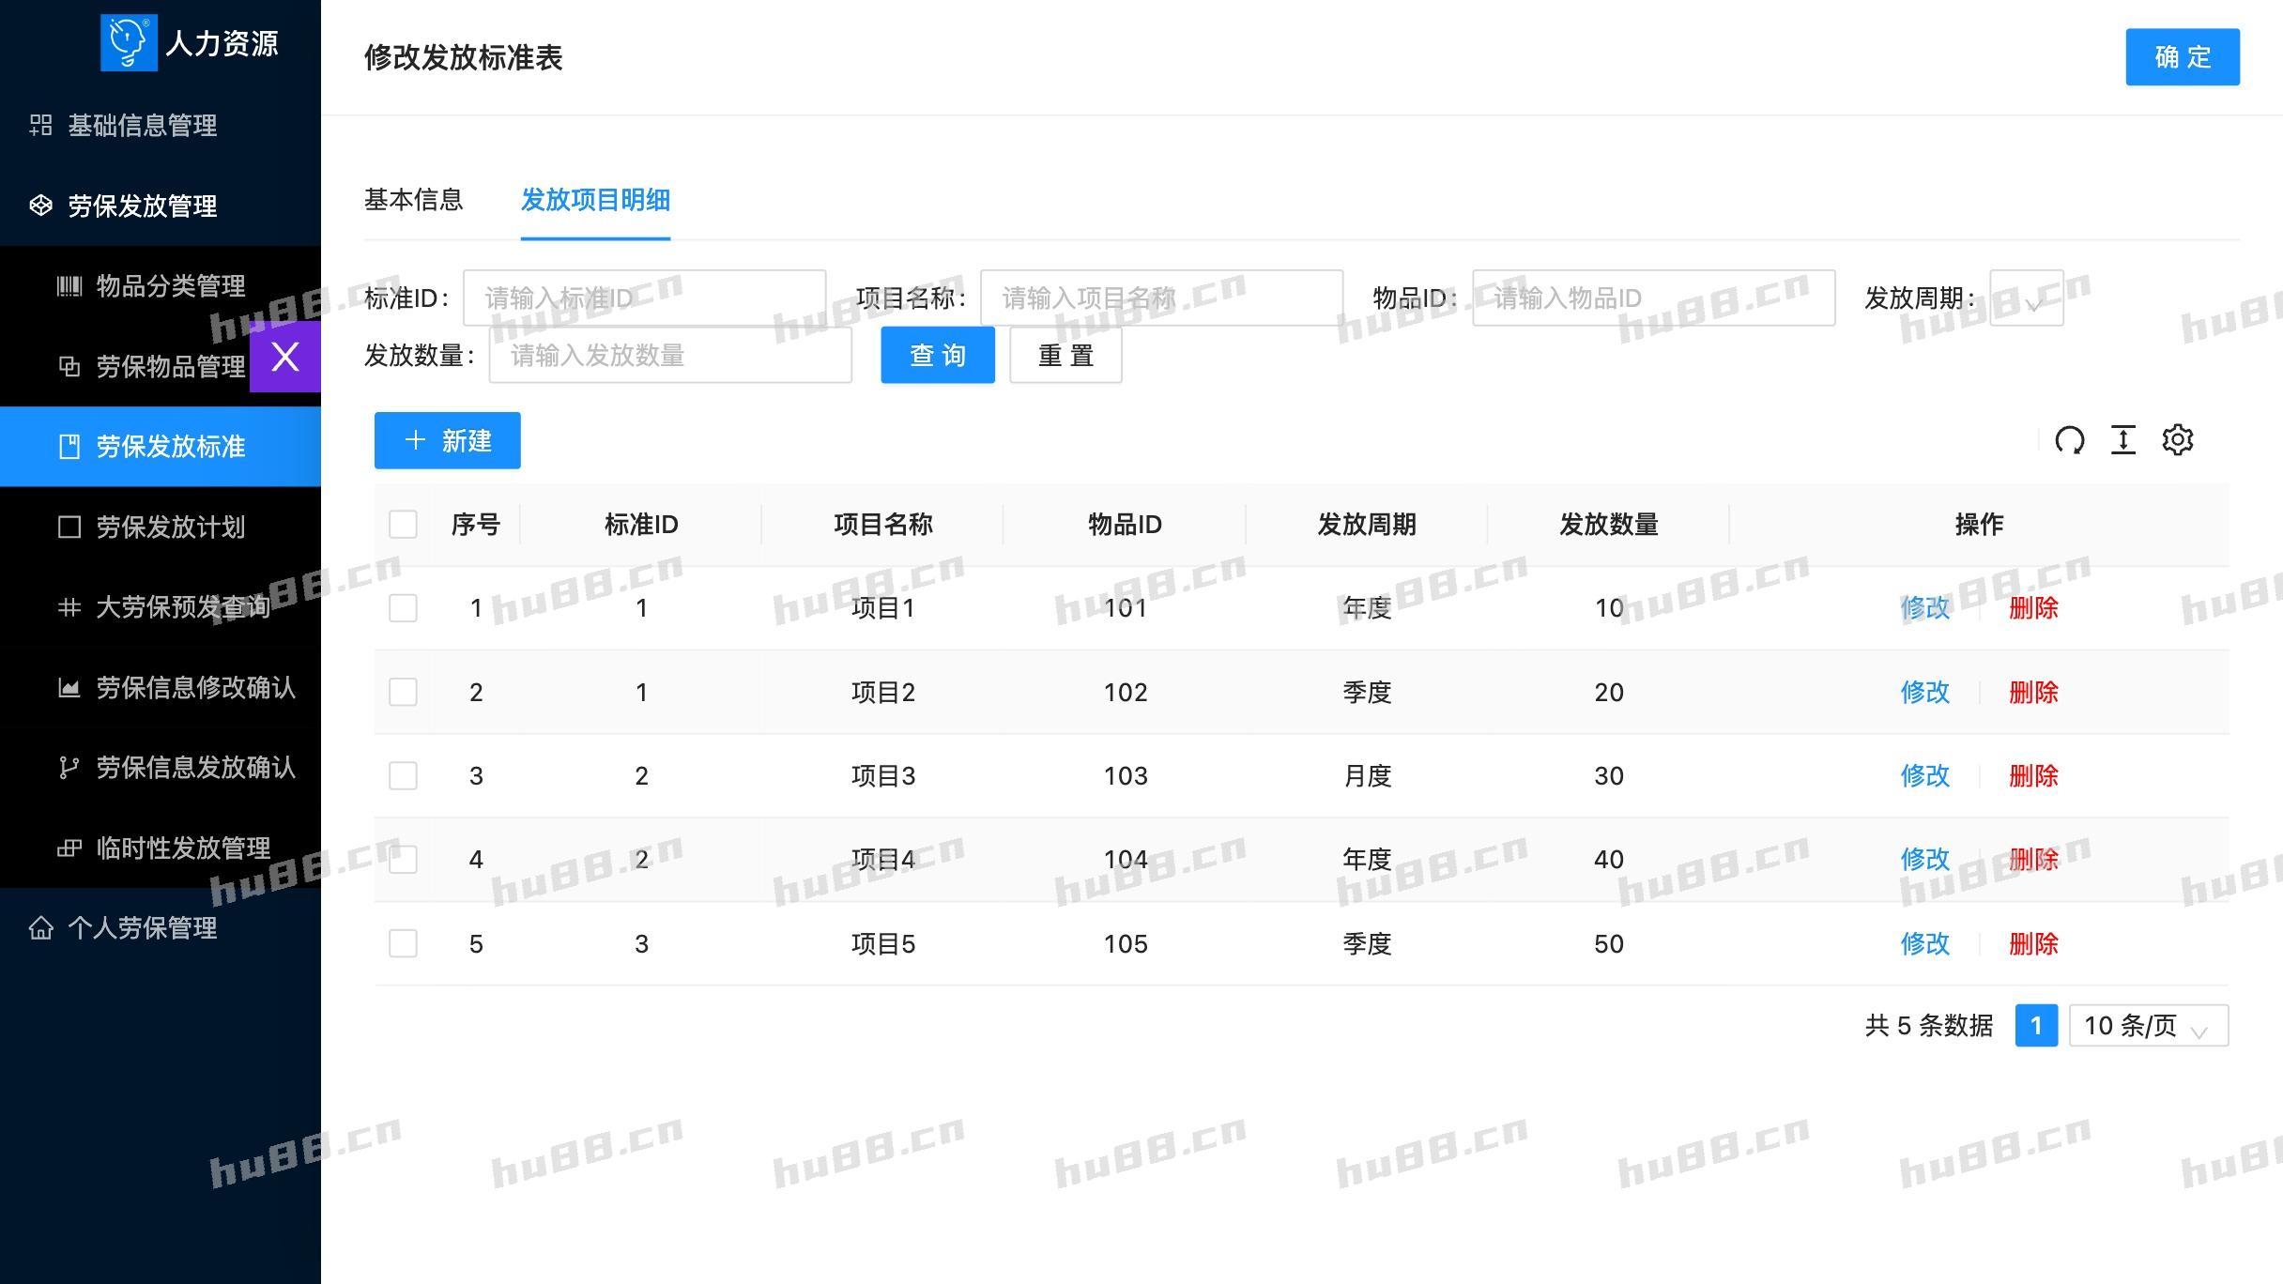Screen dimensions: 2283x1284
Task: Open 劳保发放计划 from the sidebar
Action: point(169,527)
